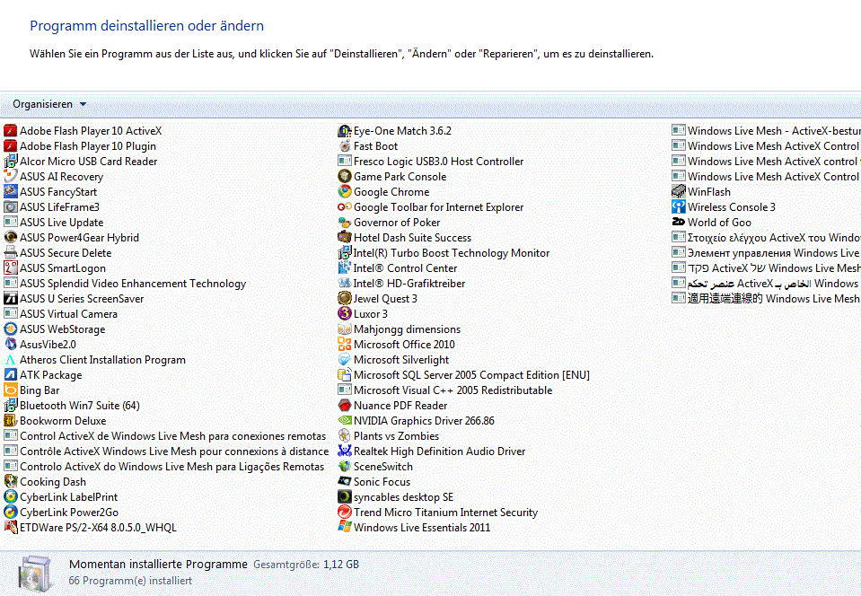Viewport: 861px width, 596px height.
Task: Click the Windows Live Essentials 2011 icon
Action: click(344, 528)
